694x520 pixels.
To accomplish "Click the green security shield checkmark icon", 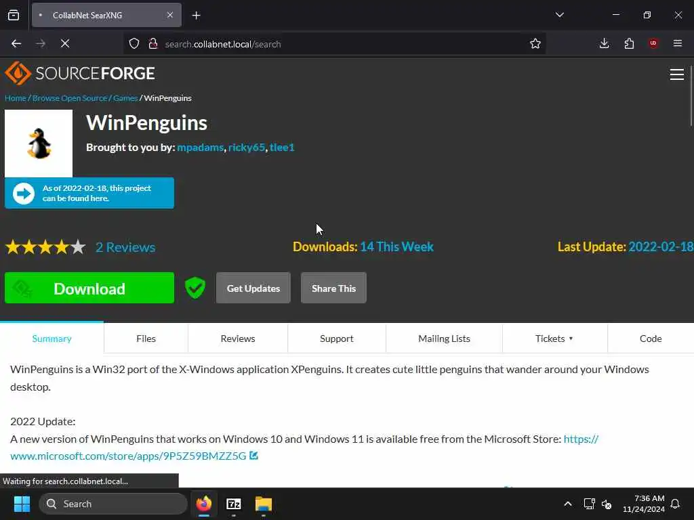I will click(195, 288).
